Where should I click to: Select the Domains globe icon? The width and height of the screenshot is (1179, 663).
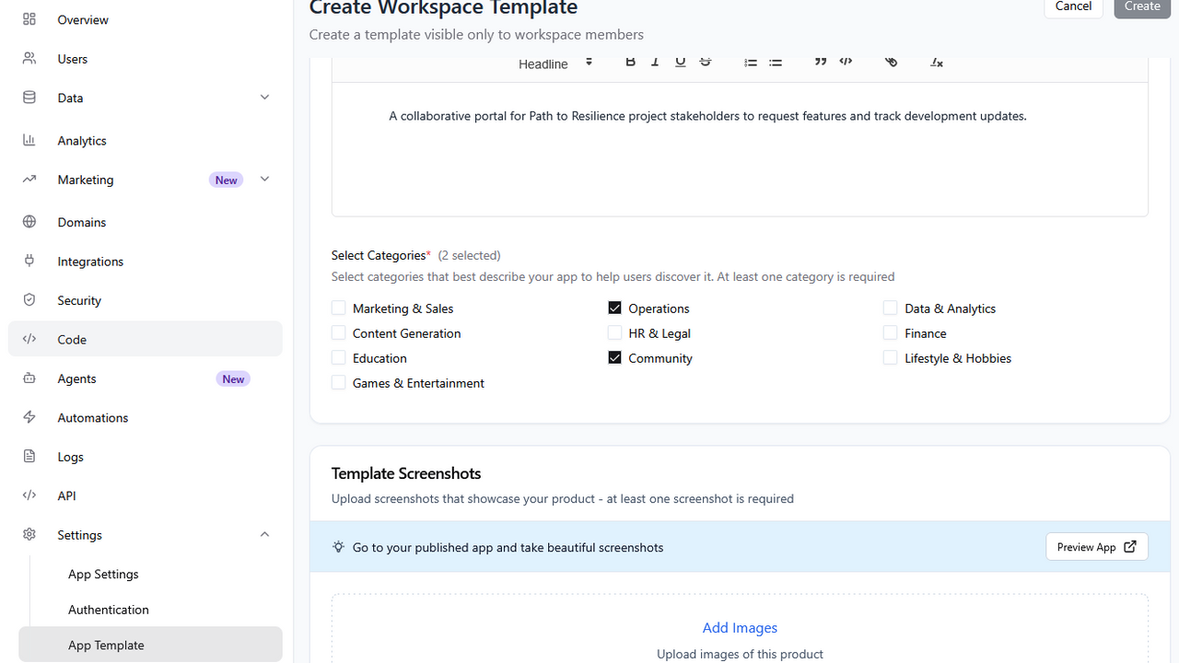[29, 222]
